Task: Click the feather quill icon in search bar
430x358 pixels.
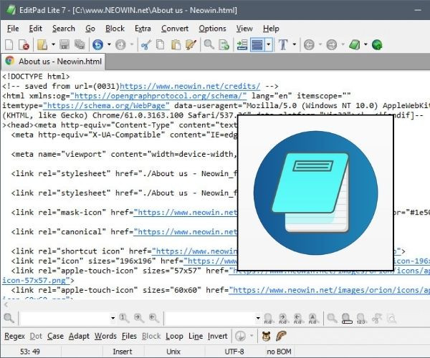Action: coord(281,336)
